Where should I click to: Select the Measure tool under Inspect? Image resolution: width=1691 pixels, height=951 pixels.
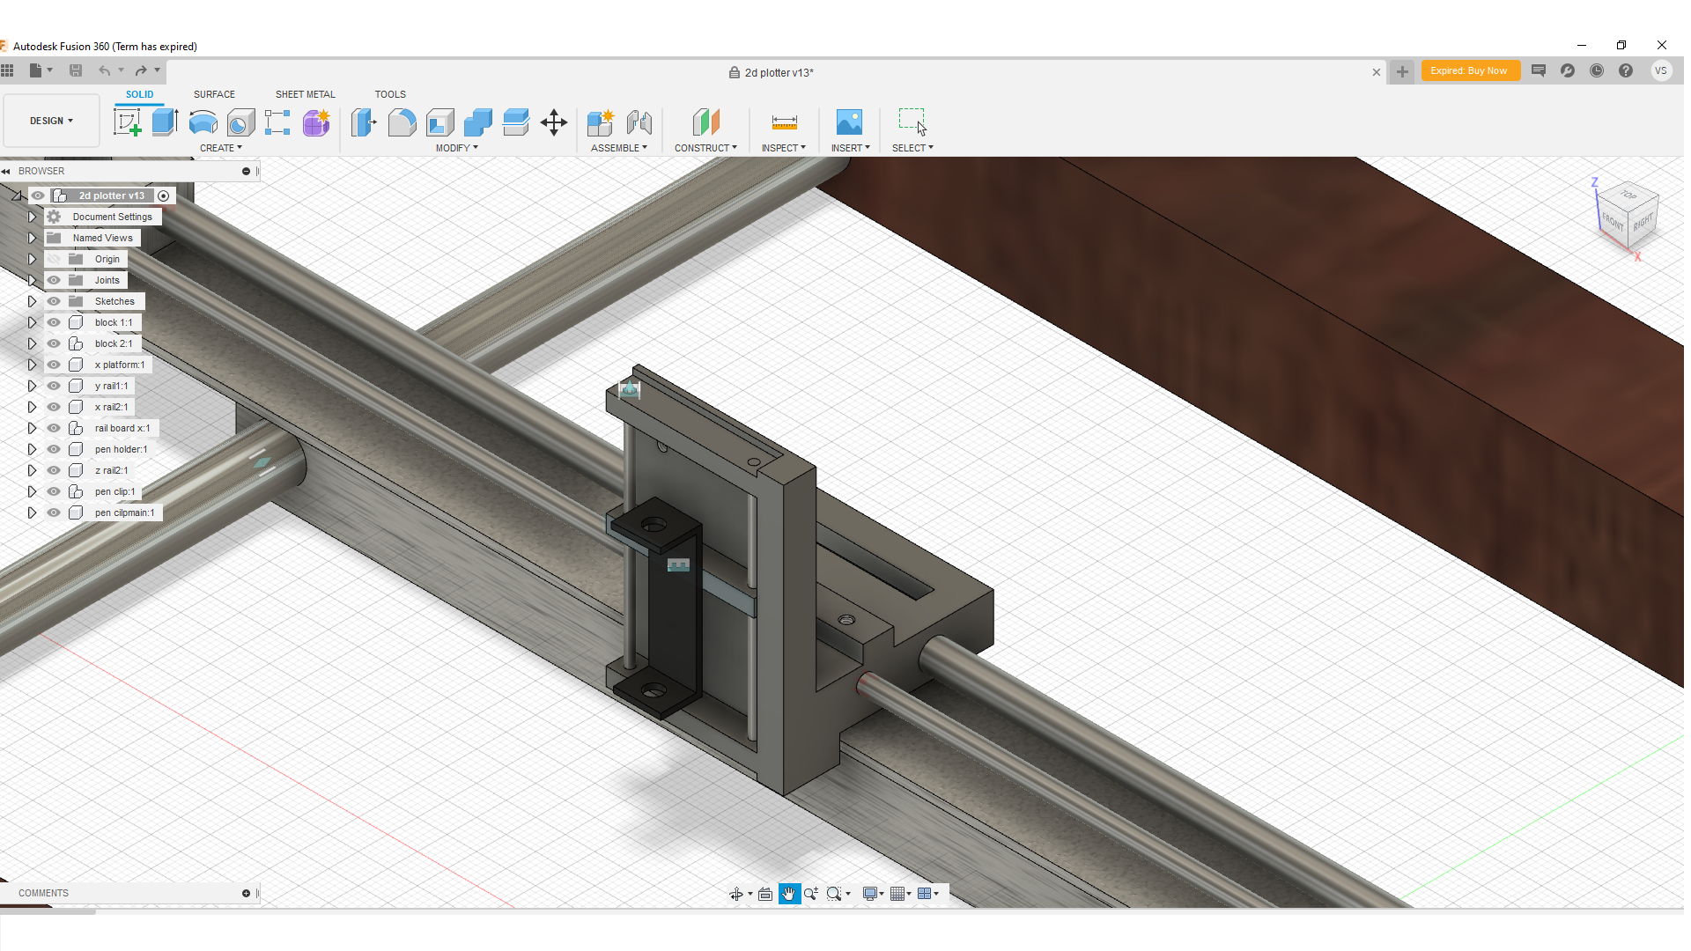tap(783, 122)
